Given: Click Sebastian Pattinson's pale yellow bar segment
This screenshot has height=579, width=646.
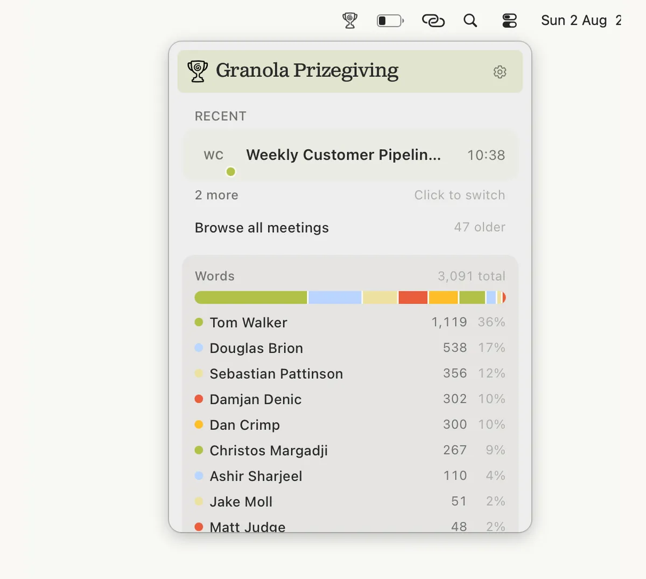Looking at the screenshot, I should (380, 297).
